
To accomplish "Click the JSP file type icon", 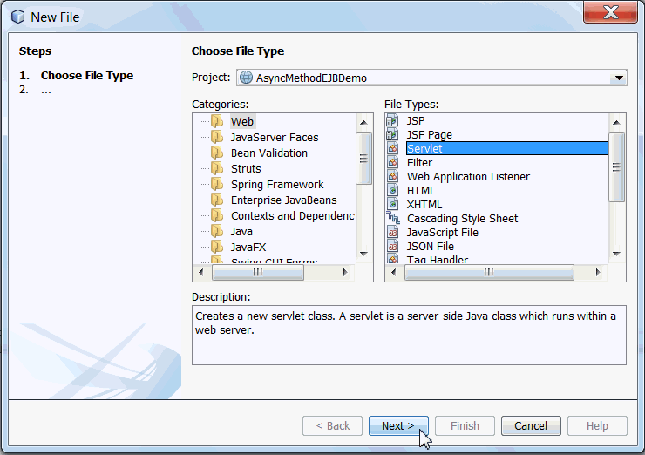I will pos(392,120).
